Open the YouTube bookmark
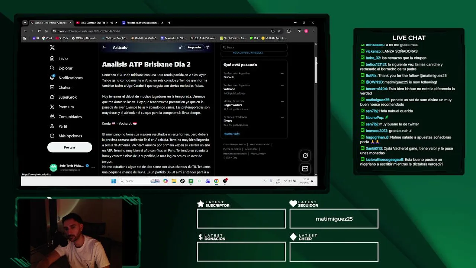The image size is (476, 268). [62, 38]
